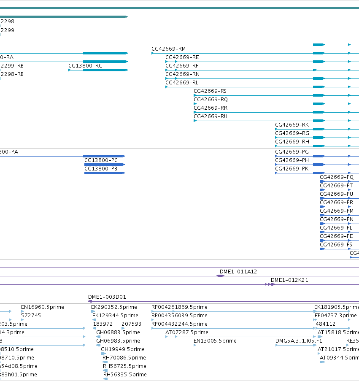
Task: Select the 572745 entry
Action: tap(31, 316)
